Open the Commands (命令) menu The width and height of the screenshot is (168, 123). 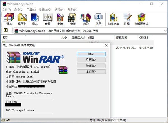(x=19, y=10)
